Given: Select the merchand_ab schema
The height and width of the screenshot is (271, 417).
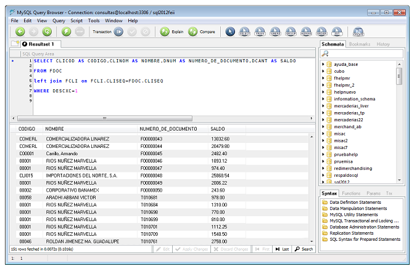Looking at the screenshot, I should (347, 127).
